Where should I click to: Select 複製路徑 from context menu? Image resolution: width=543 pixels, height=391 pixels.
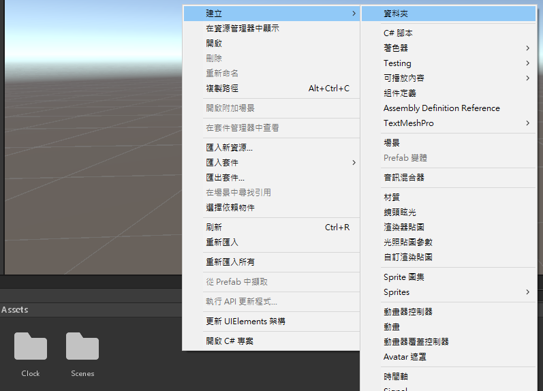222,89
